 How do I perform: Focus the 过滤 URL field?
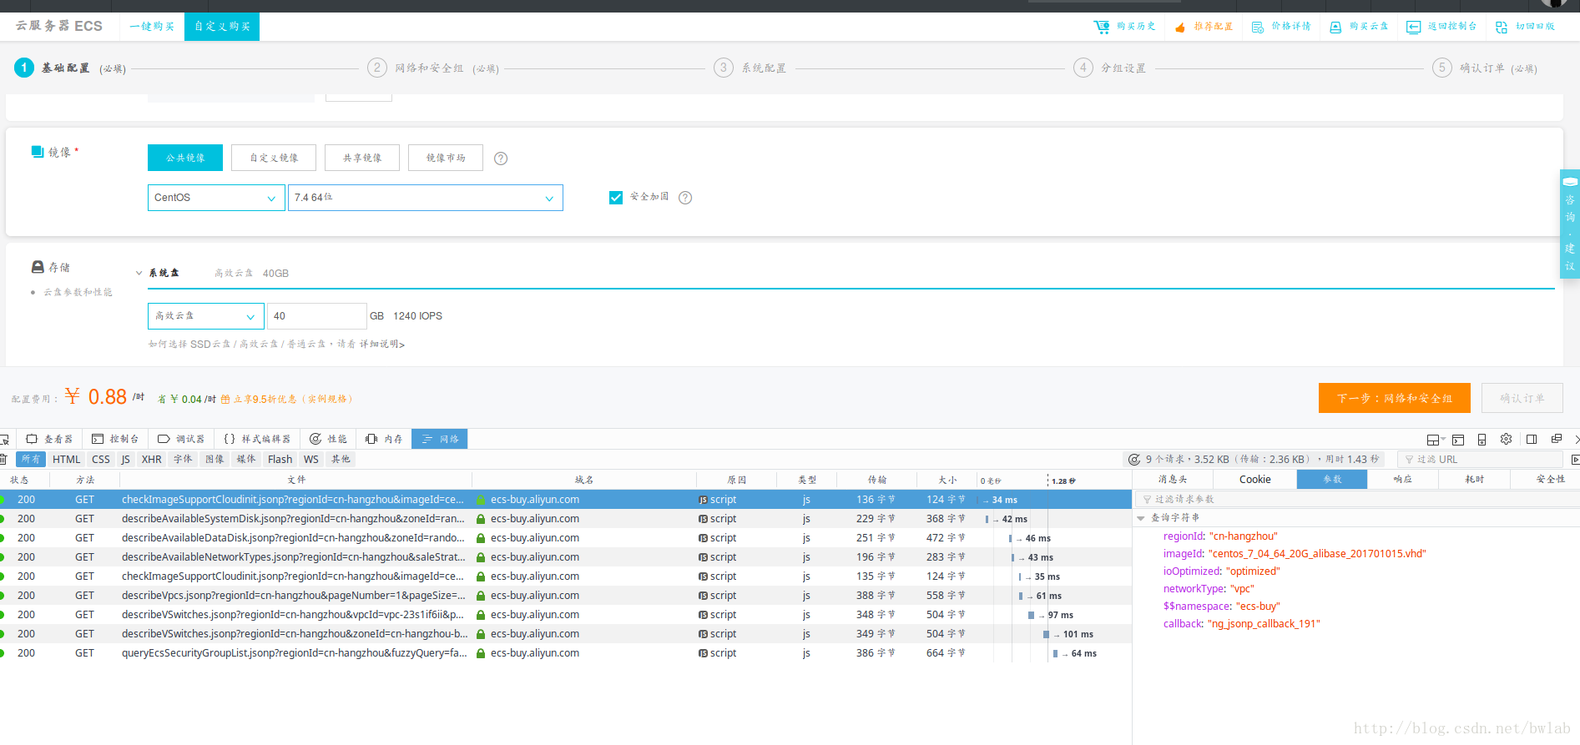(x=1480, y=460)
